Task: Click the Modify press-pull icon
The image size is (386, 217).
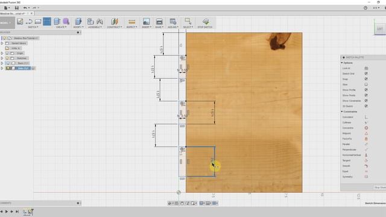Action: click(x=78, y=22)
